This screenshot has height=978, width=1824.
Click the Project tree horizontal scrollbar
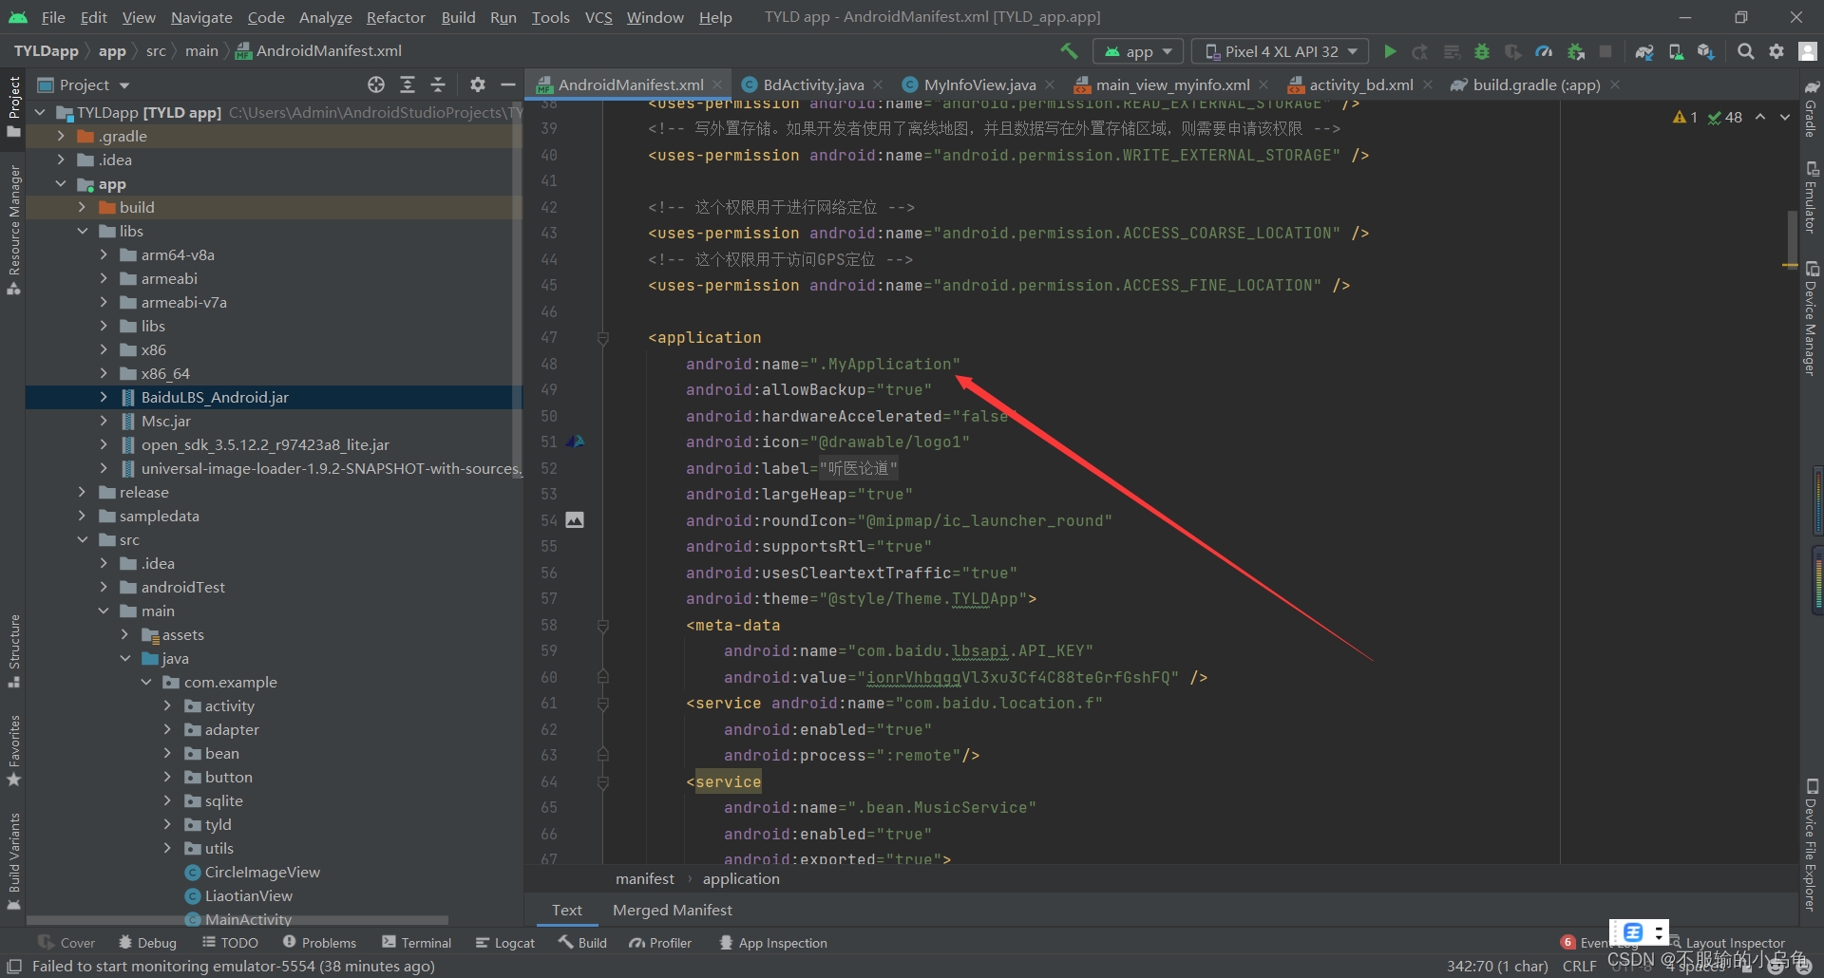click(237, 920)
